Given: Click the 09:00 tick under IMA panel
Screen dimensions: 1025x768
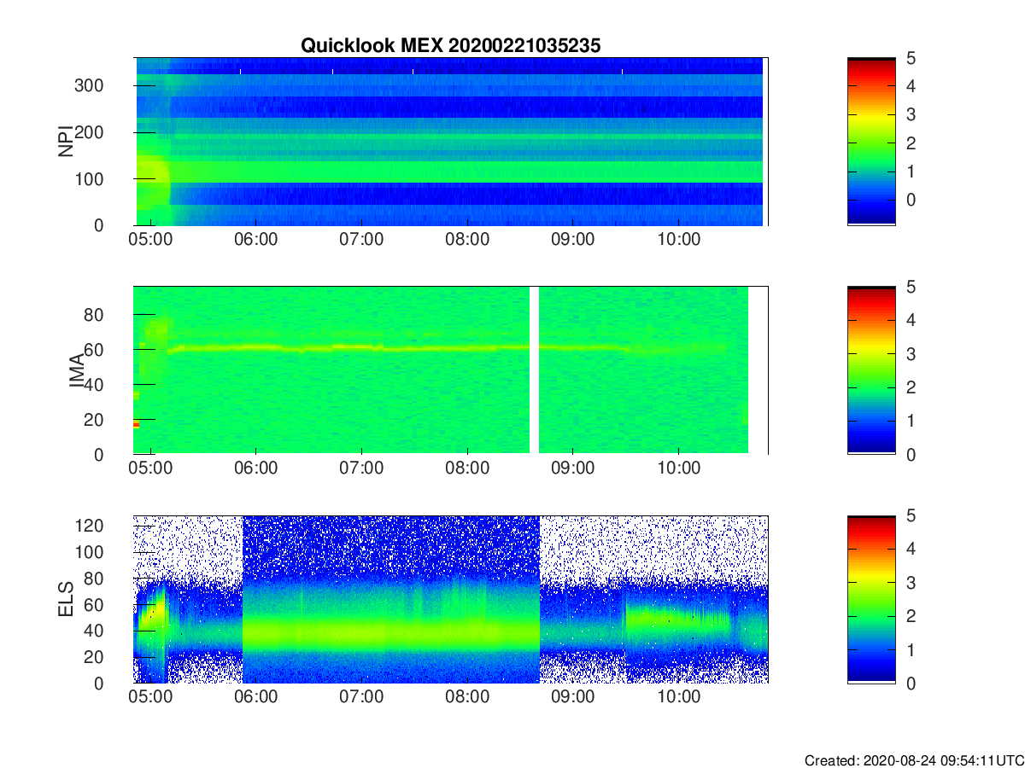Looking at the screenshot, I should [x=572, y=468].
